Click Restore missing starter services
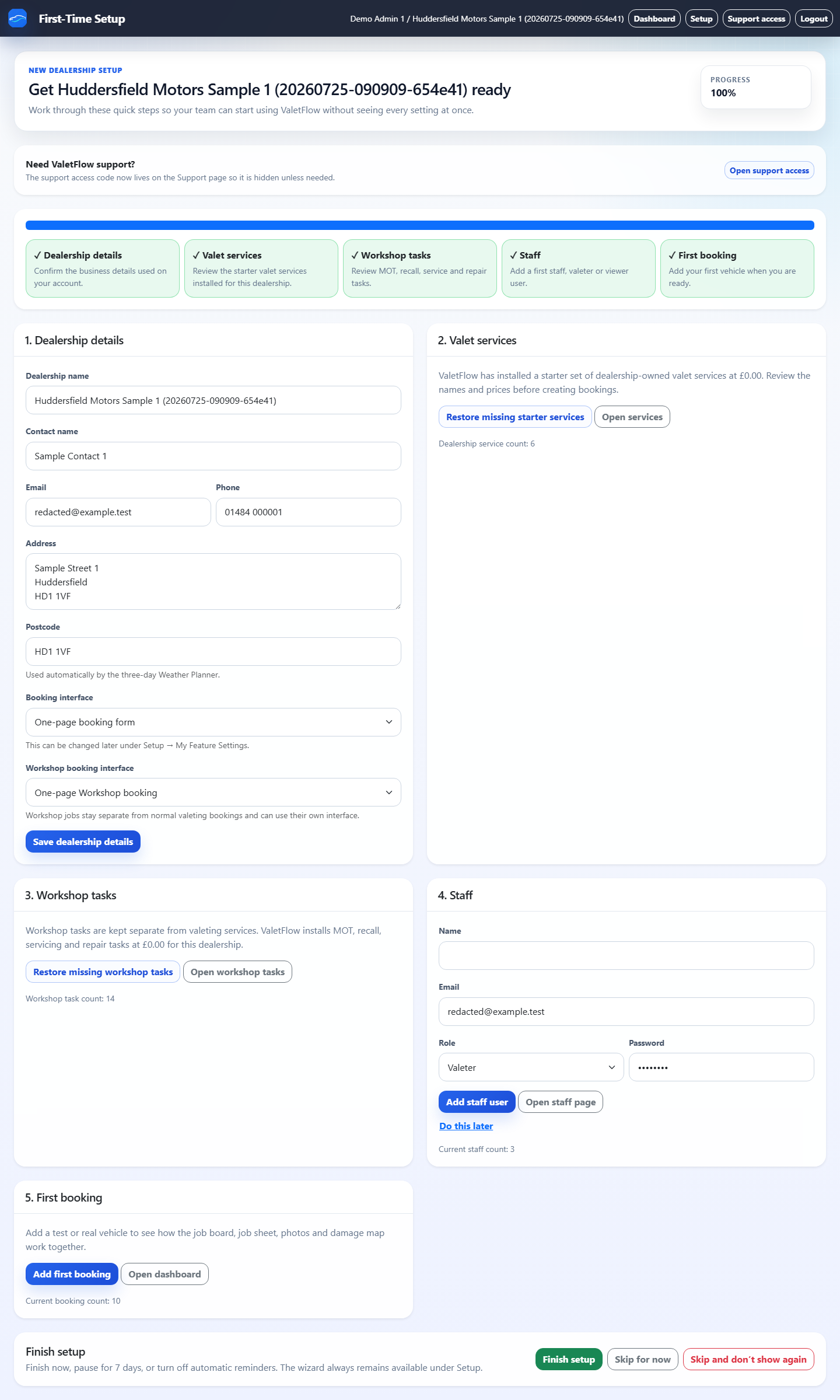This screenshot has width=840, height=1400. tap(515, 417)
